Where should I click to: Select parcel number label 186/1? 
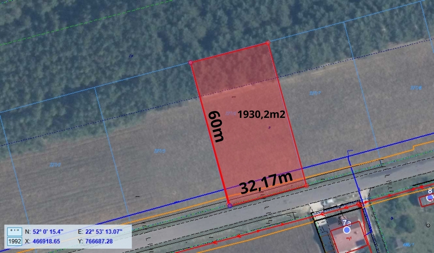pos(408,245)
